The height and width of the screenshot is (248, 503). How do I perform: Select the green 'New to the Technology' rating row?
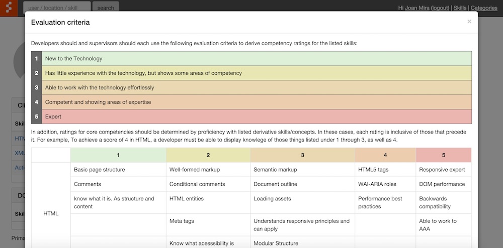[257, 59]
